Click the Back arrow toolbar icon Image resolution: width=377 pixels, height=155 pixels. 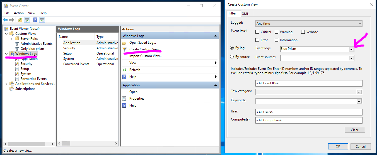5,20
